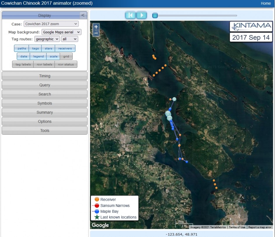
Task: Expand the Timing panel section
Action: 45,76
